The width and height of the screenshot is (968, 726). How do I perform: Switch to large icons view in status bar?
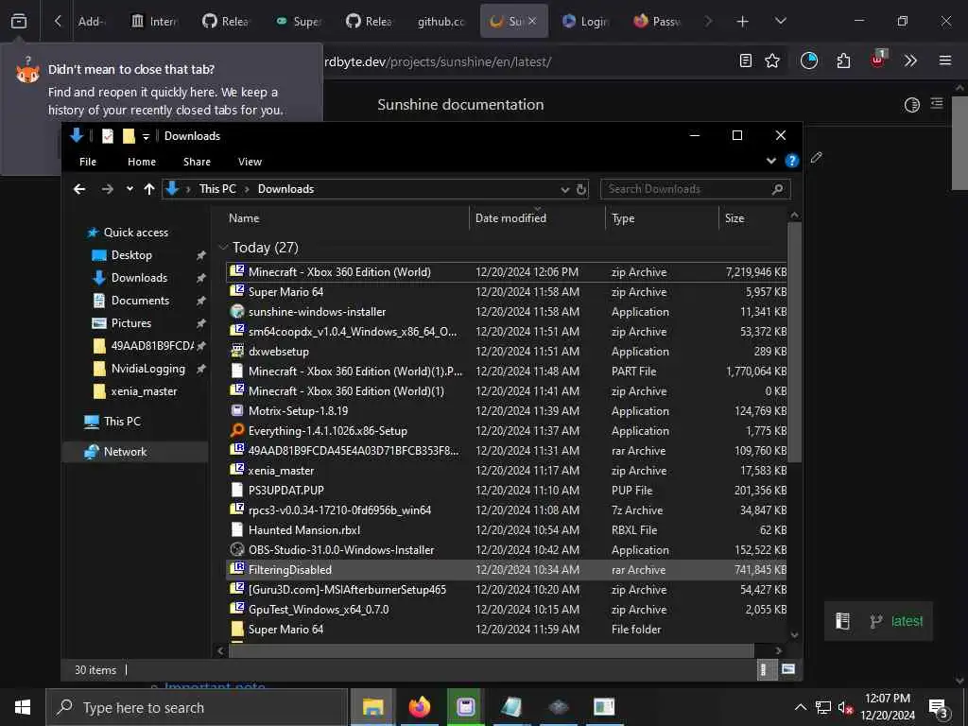pyautogui.click(x=787, y=669)
